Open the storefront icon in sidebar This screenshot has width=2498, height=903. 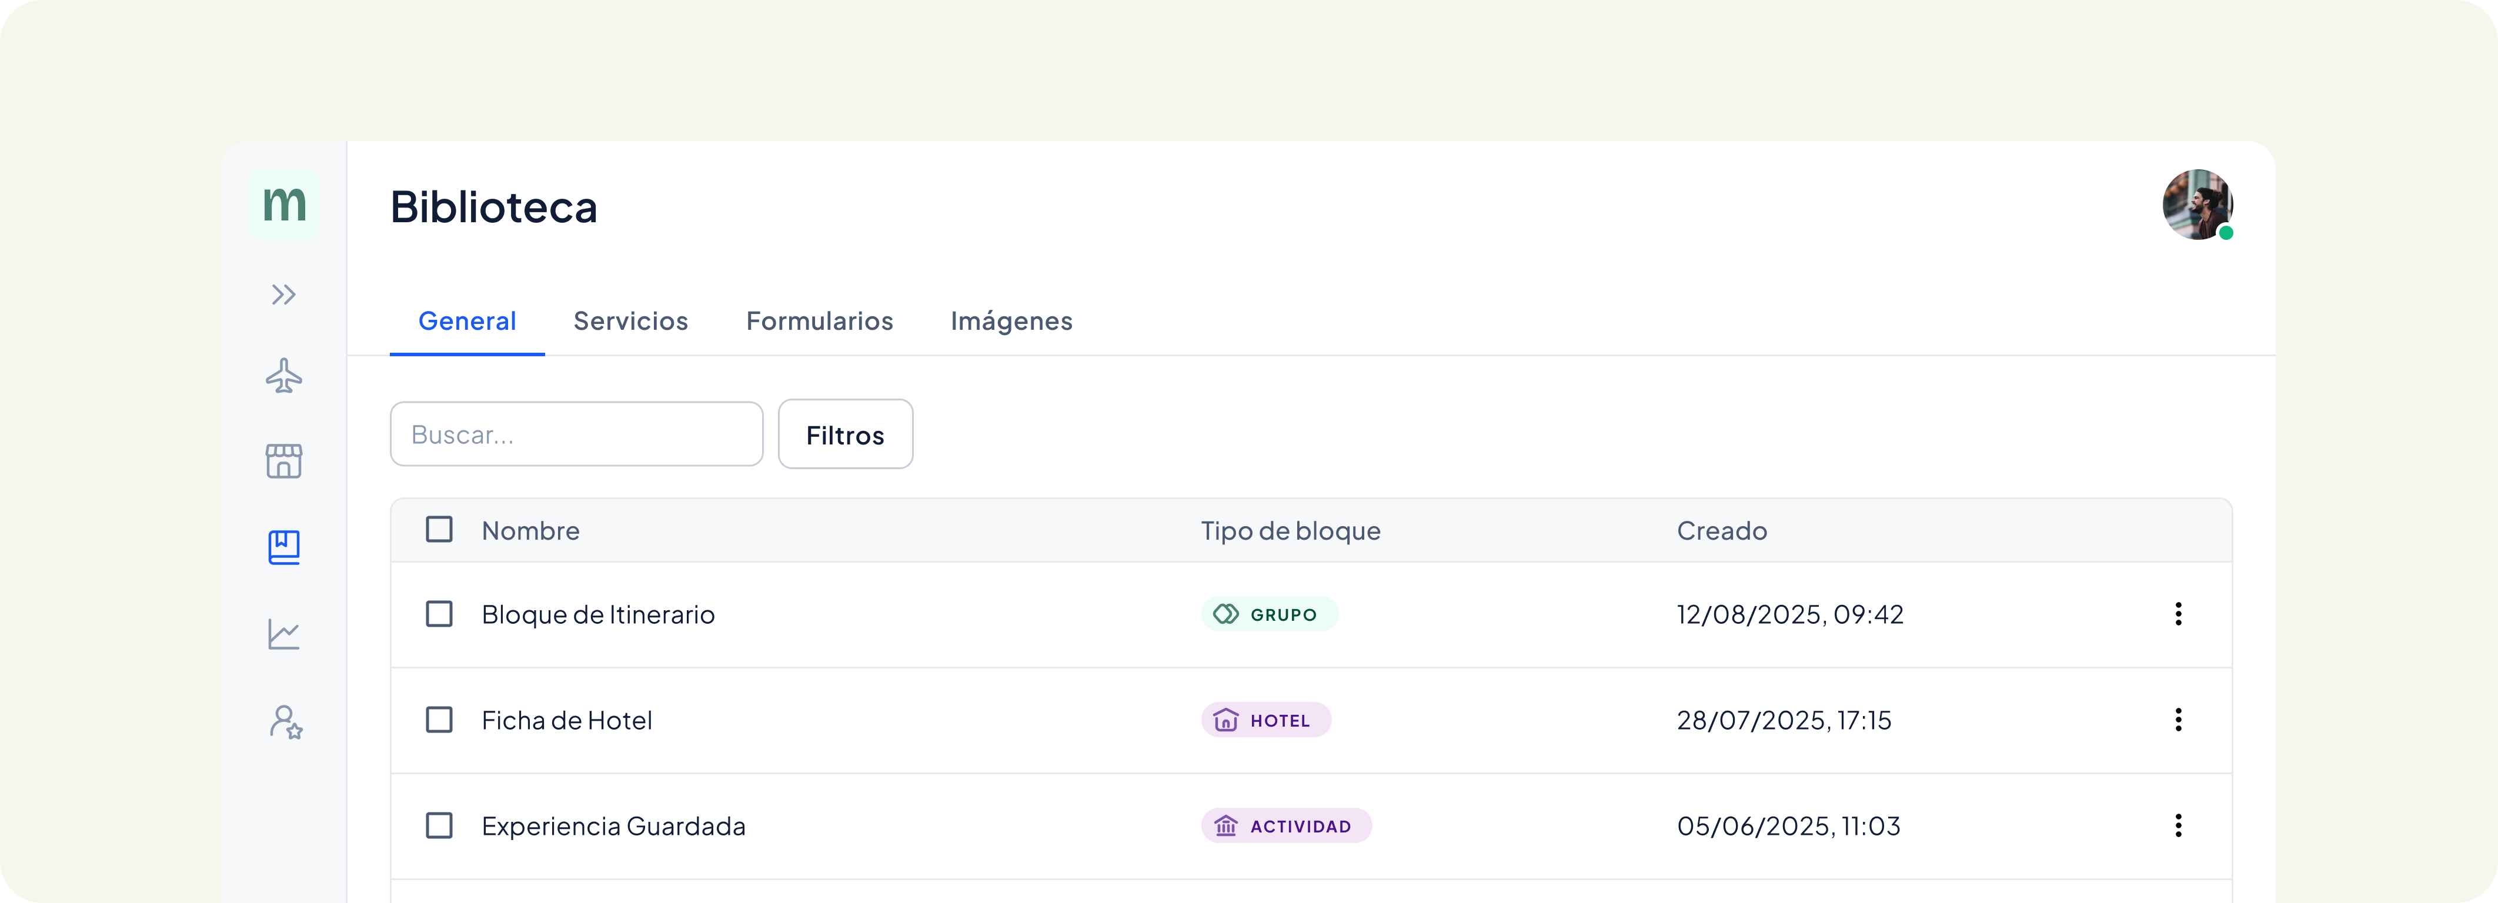284,461
